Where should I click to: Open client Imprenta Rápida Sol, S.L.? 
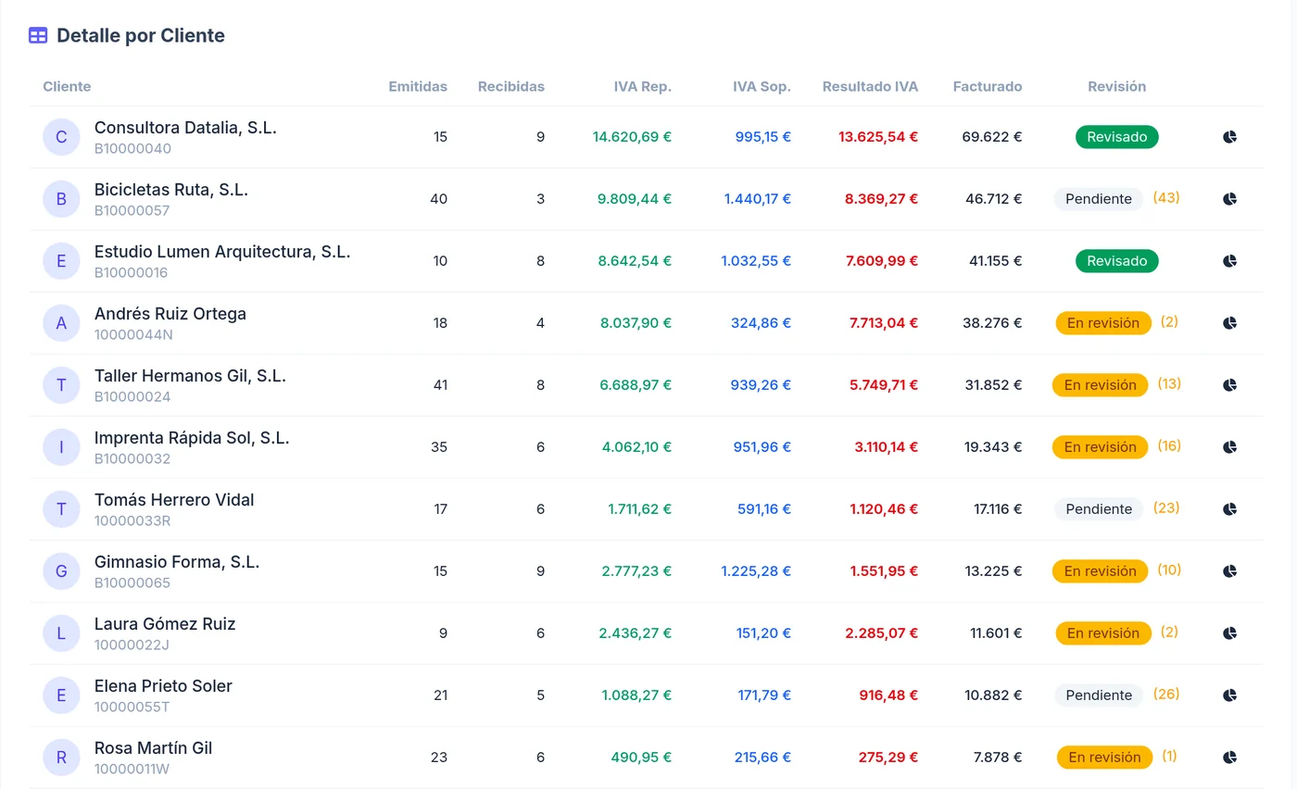coord(192,437)
